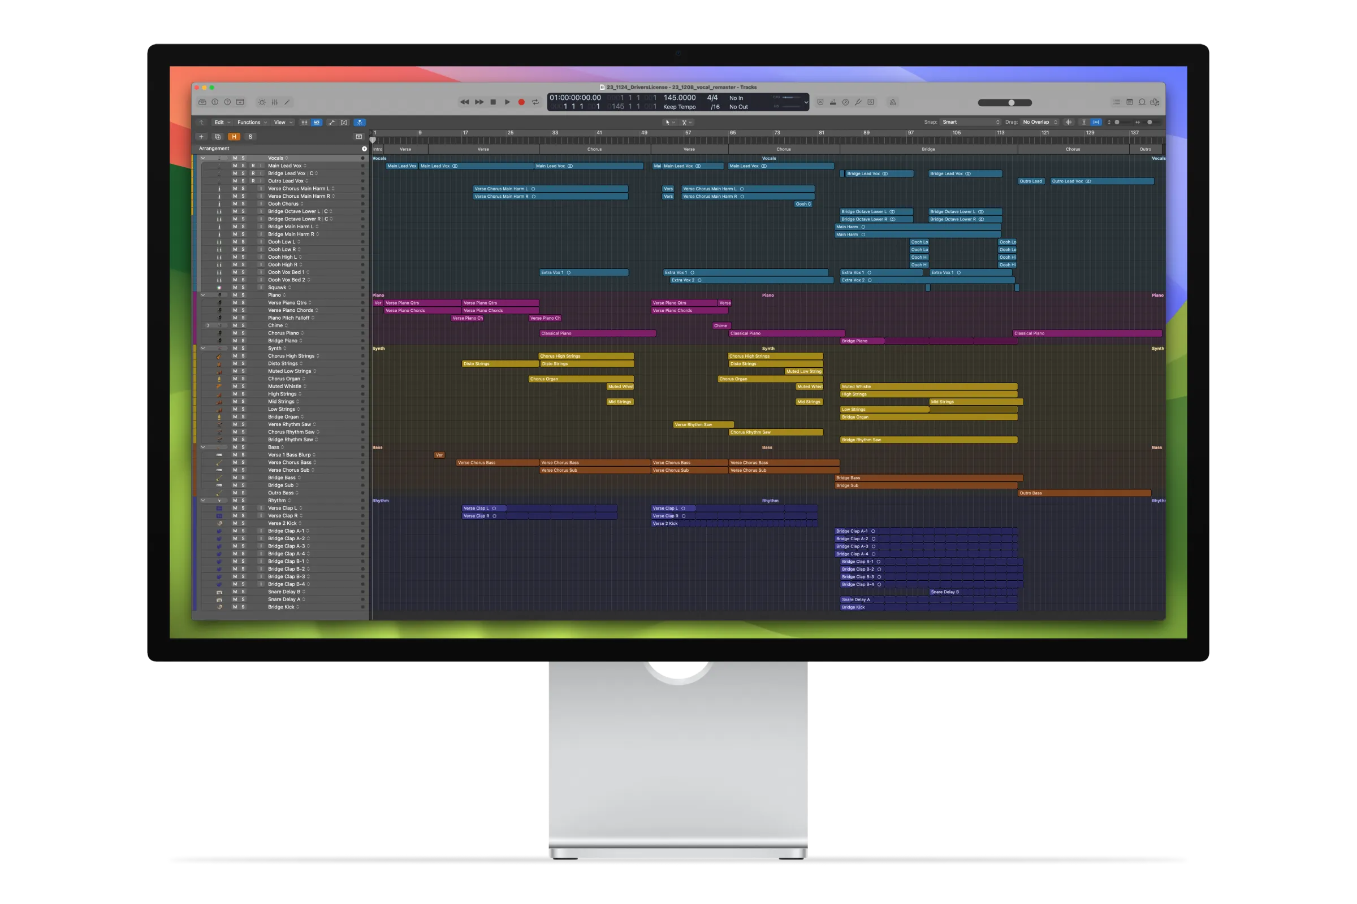Toggle the Cycle mode button

tap(535, 102)
